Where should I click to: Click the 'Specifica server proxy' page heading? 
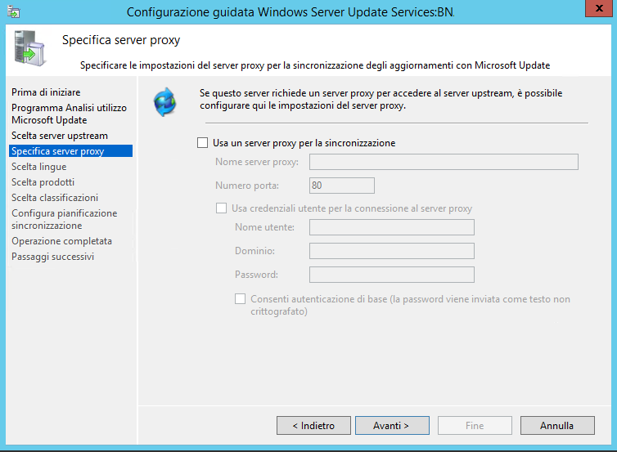(121, 40)
